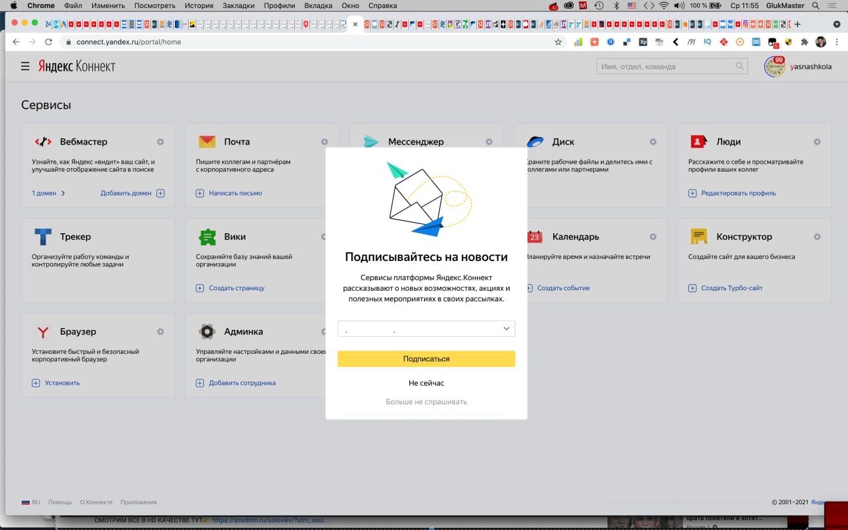Click Помощь in the footer
This screenshot has width=848, height=530.
click(x=60, y=502)
